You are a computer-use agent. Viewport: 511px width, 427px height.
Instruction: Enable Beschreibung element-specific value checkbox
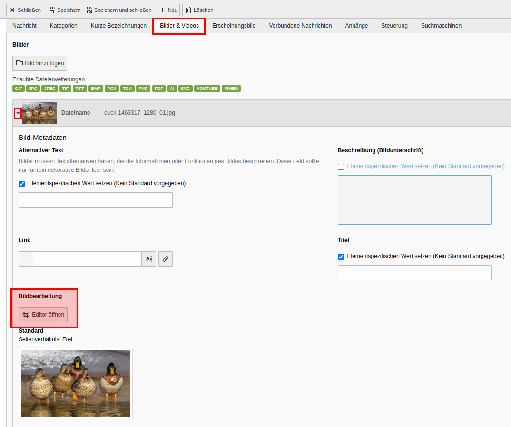click(341, 167)
